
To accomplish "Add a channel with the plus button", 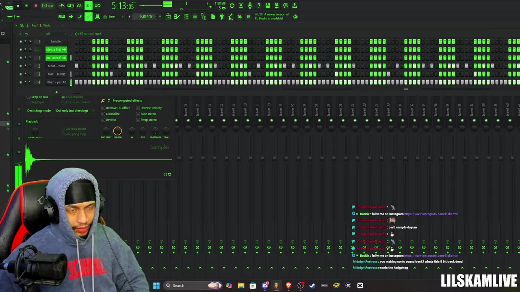I will coord(56,92).
